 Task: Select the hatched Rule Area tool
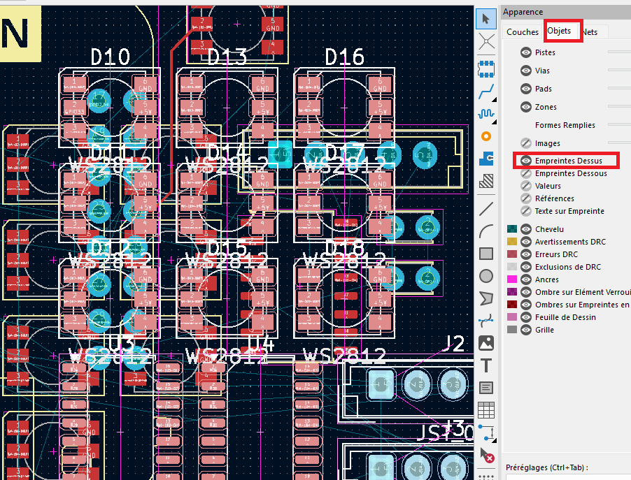(x=486, y=181)
